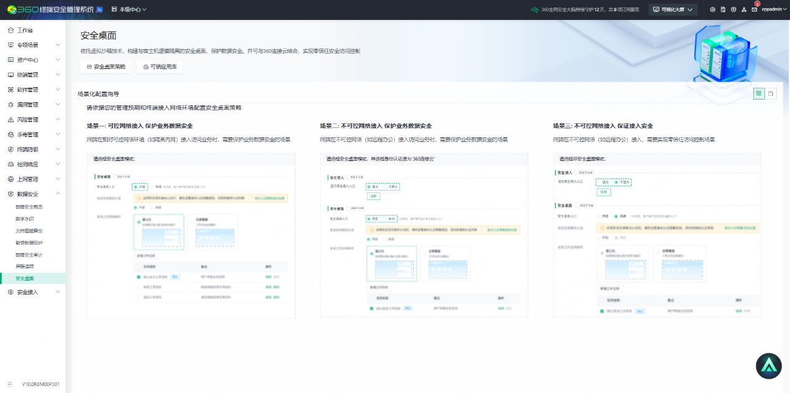Click the 安全桌面策略 button
The height and width of the screenshot is (393, 790).
point(106,67)
